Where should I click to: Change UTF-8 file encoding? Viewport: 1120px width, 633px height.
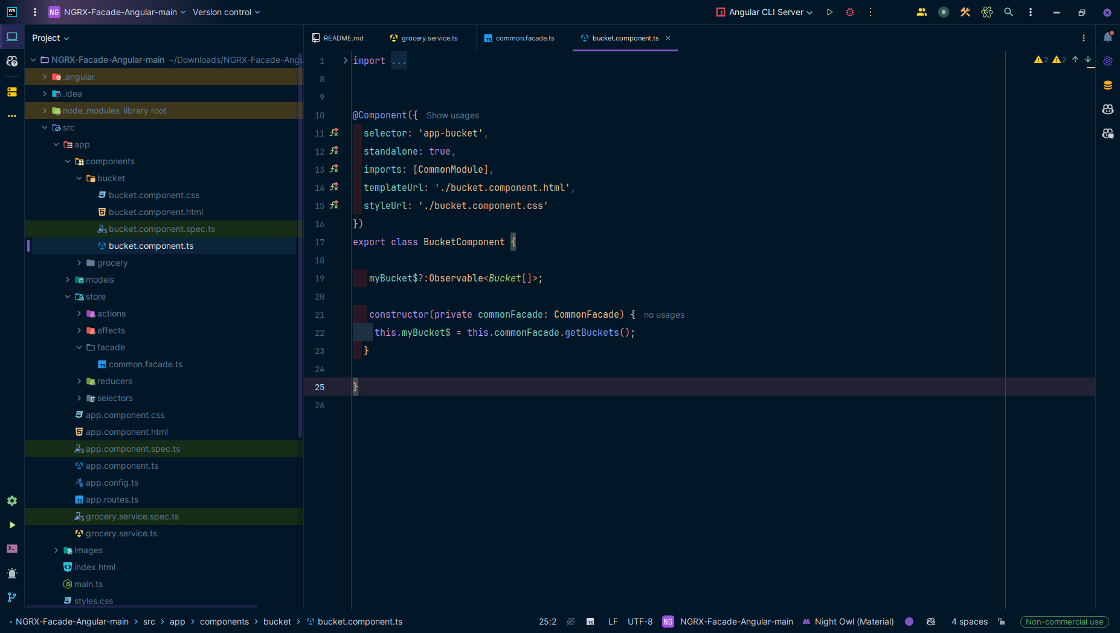[x=640, y=622]
